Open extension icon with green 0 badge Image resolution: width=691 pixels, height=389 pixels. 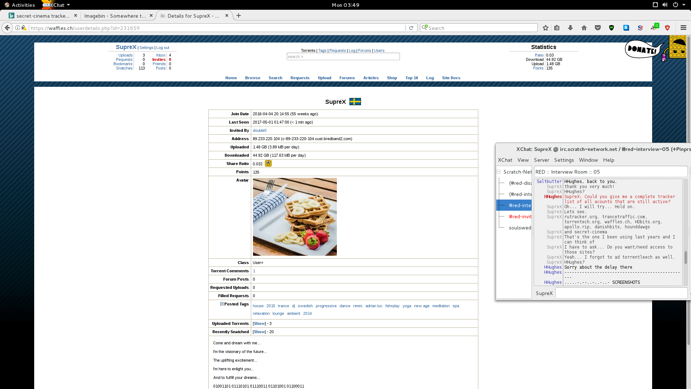(x=654, y=27)
